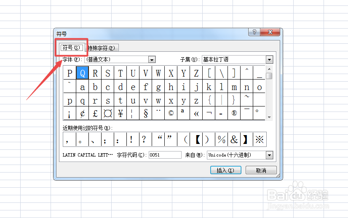Pick recent symbol ampersand &
This screenshot has height=218, width=348.
click(234, 139)
